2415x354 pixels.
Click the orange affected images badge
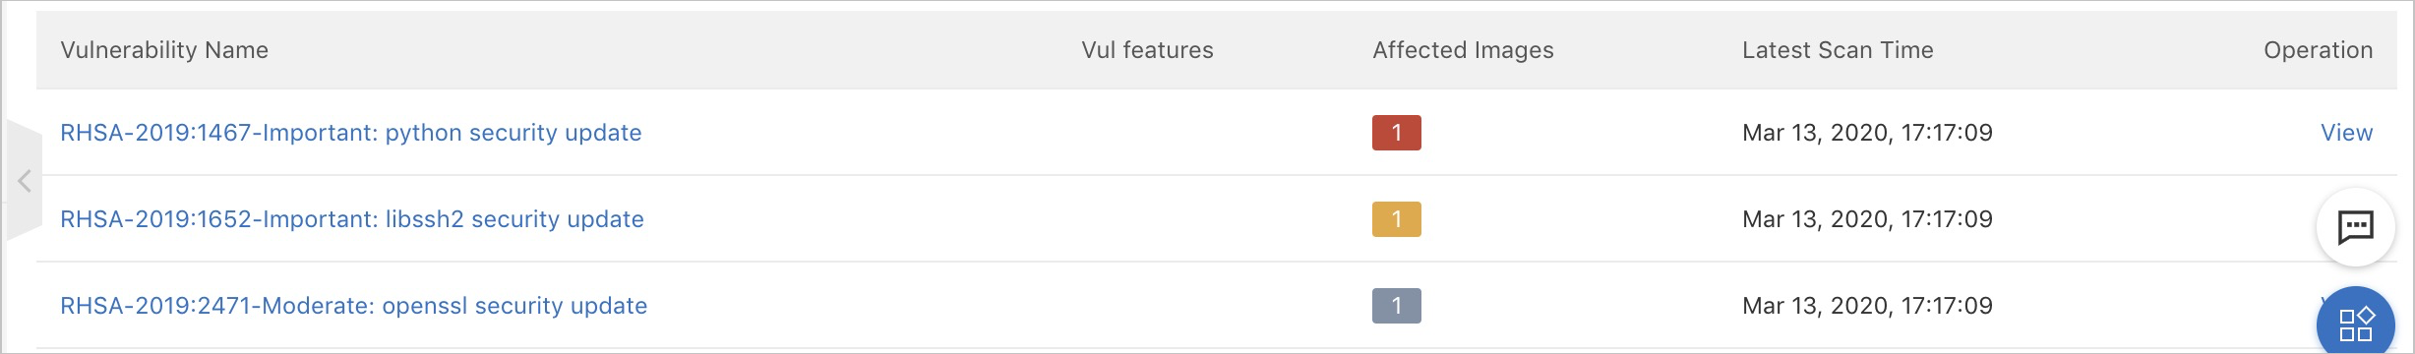1396,219
